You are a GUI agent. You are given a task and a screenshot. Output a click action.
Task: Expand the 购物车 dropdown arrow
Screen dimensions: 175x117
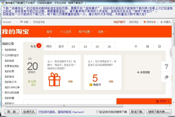click(x=157, y=22)
